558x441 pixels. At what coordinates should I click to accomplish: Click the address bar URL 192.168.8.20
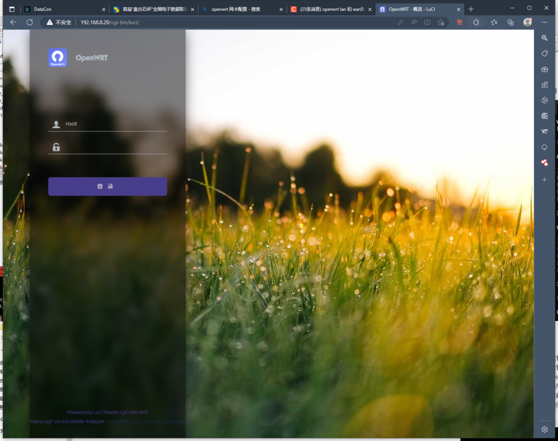pyautogui.click(x=110, y=22)
